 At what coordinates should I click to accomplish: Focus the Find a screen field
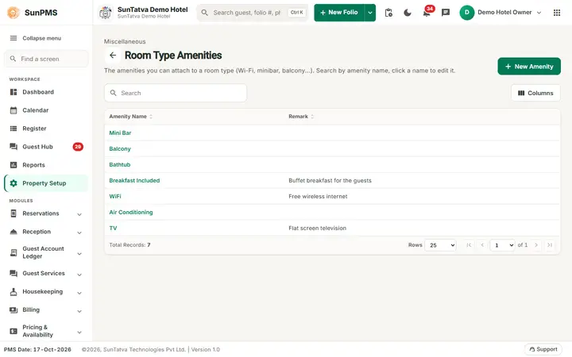tap(46, 59)
